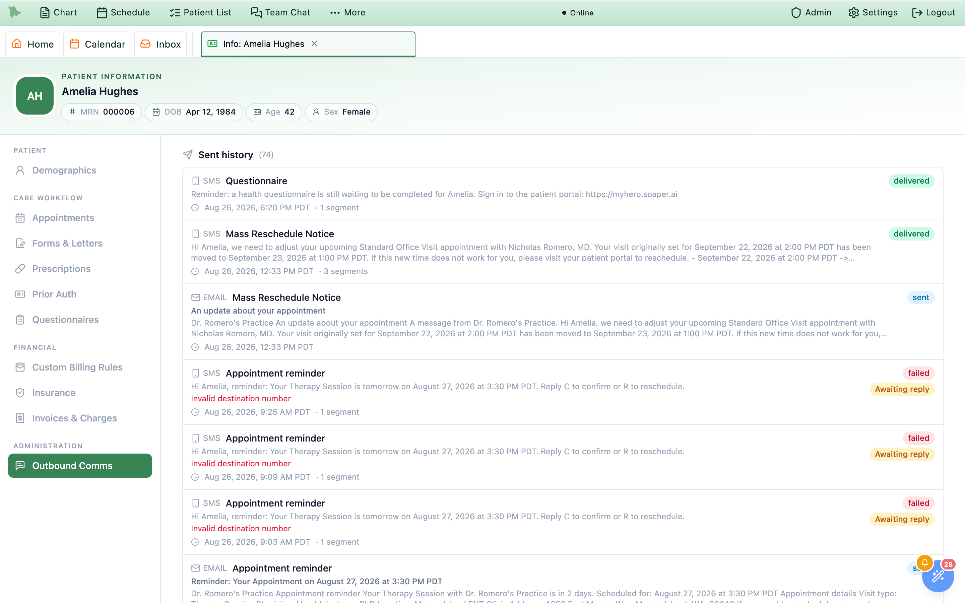Click the green bird app logo
The image size is (965, 603).
pos(15,12)
